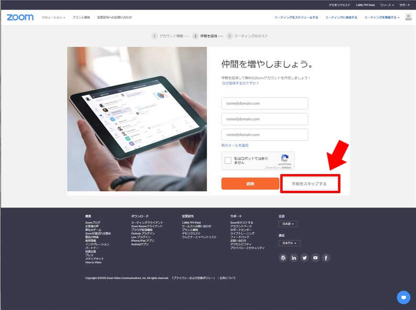Open the プライバシーとセキュリティ footer link
This screenshot has width=416, height=310.
[248, 248]
